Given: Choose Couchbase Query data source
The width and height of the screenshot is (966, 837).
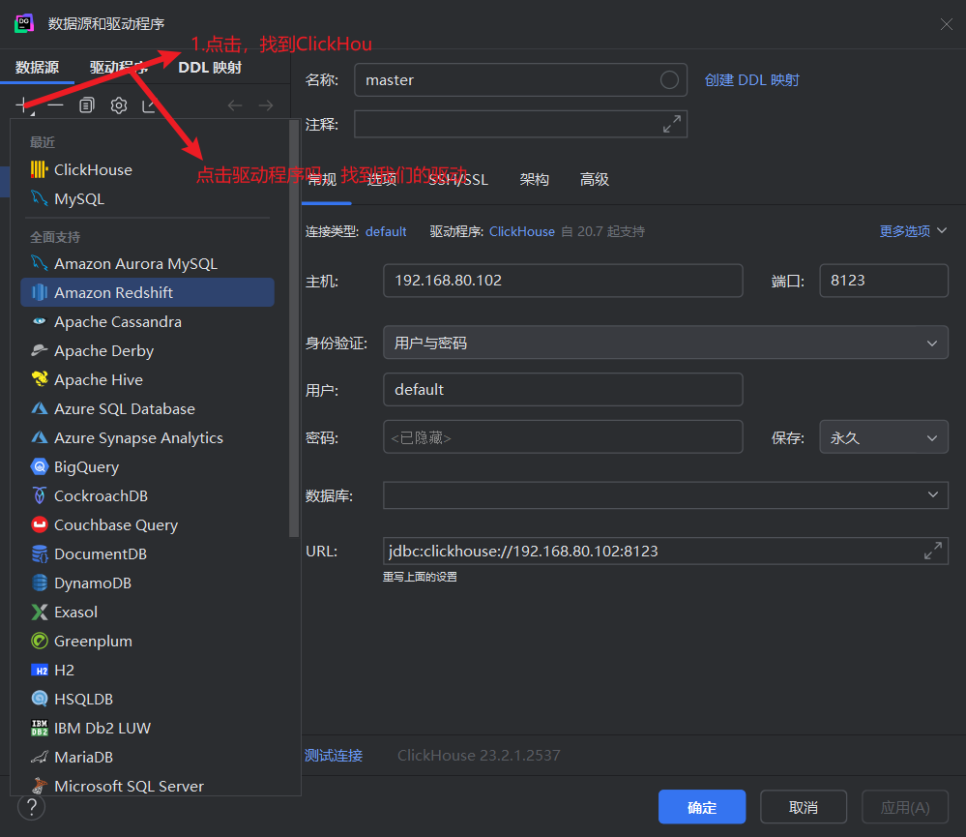Looking at the screenshot, I should 147,524.
